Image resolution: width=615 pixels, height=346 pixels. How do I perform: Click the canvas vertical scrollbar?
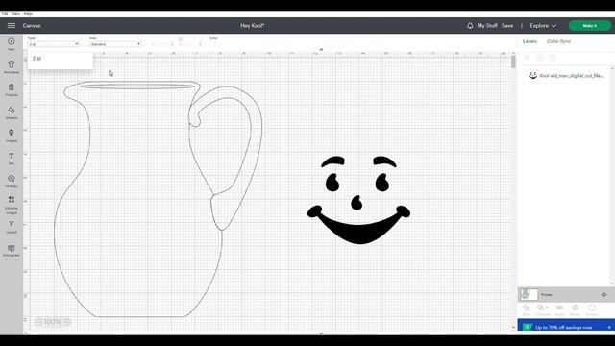(513, 62)
